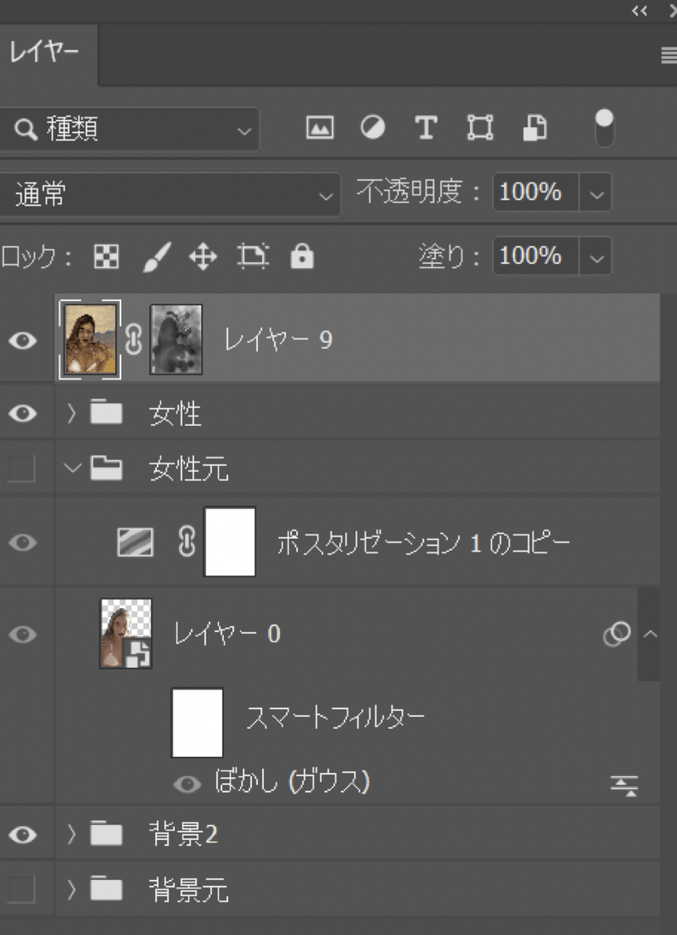Viewport: 677px width, 935px height.
Task: Open the 塗り slider dropdown arrow
Action: click(596, 257)
